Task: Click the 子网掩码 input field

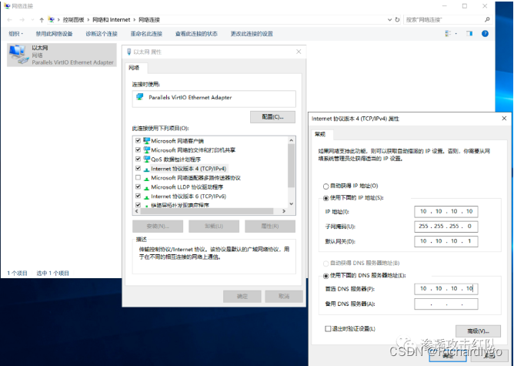Action: (x=446, y=227)
